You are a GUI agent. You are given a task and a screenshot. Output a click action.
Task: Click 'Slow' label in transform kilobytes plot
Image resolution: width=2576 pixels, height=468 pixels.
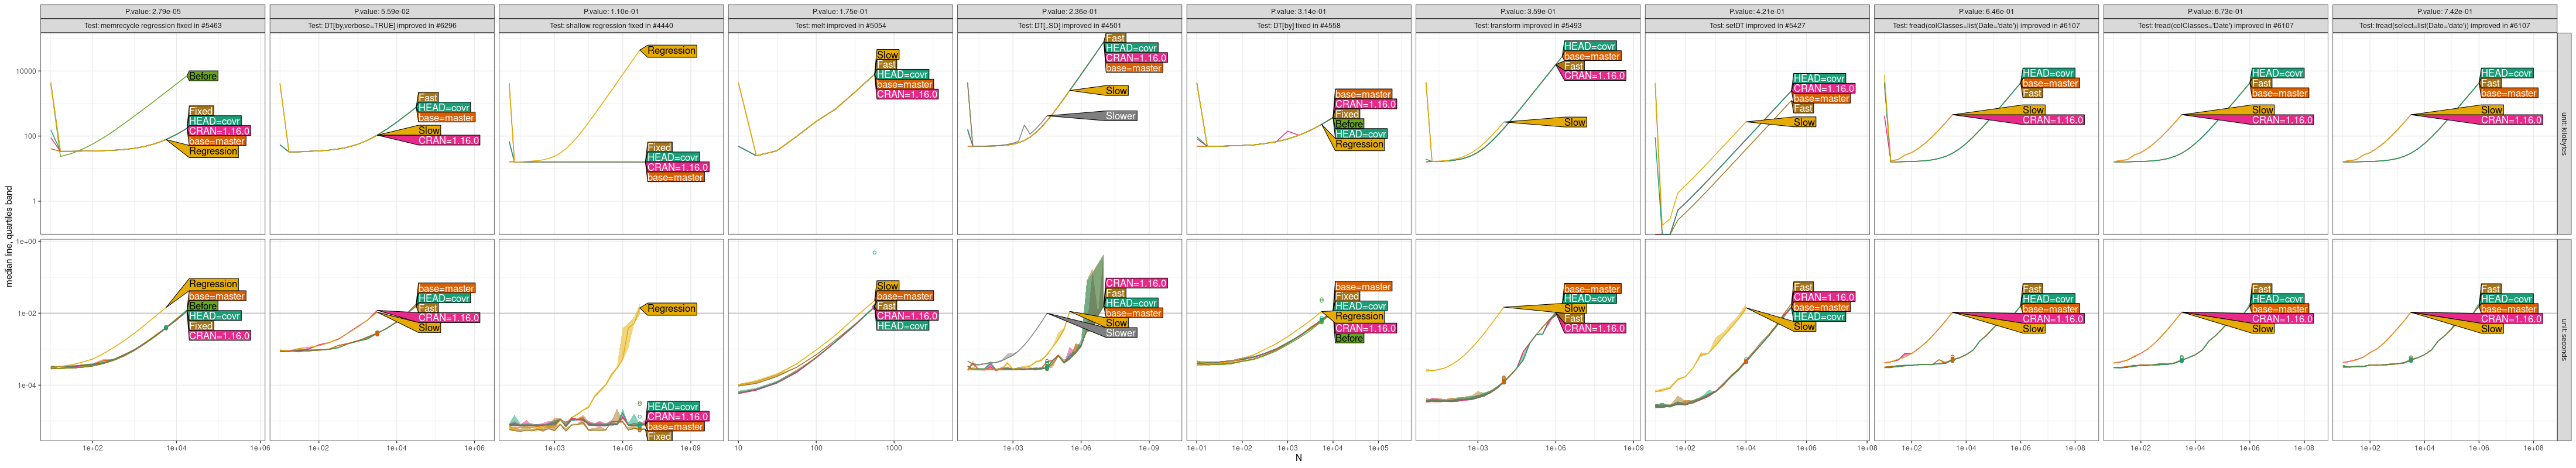(1575, 122)
